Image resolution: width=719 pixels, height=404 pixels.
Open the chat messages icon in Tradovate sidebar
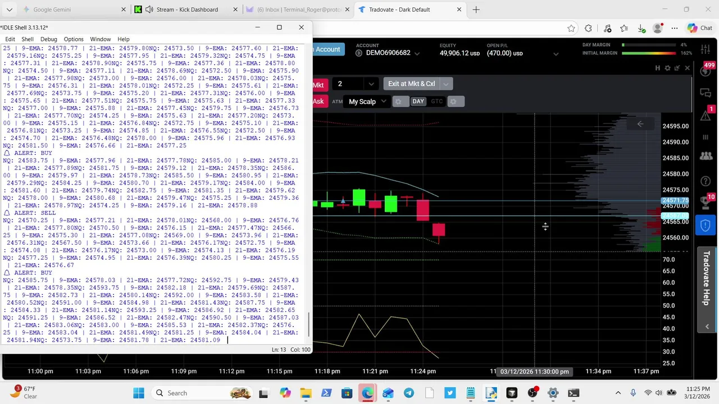(x=706, y=92)
